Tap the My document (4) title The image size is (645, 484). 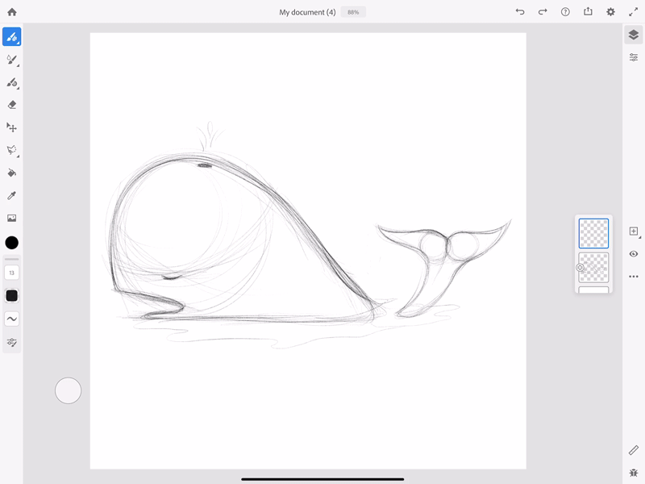coord(310,12)
